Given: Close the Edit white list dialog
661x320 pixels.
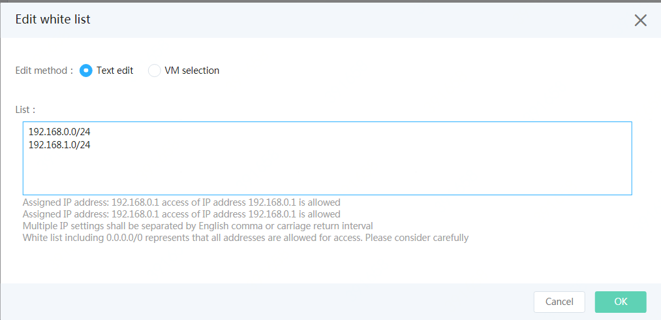Looking at the screenshot, I should [x=640, y=20].
